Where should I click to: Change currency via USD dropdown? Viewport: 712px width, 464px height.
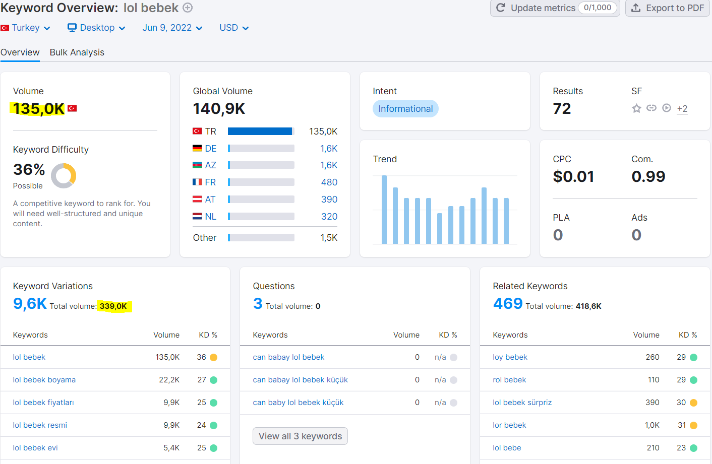coord(234,28)
